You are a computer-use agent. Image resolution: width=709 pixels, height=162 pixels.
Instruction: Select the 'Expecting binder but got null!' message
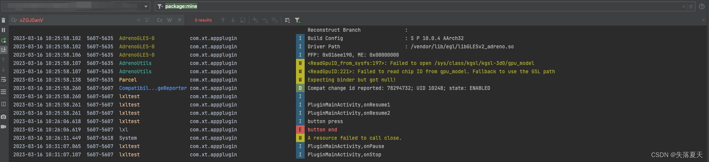click(351, 80)
